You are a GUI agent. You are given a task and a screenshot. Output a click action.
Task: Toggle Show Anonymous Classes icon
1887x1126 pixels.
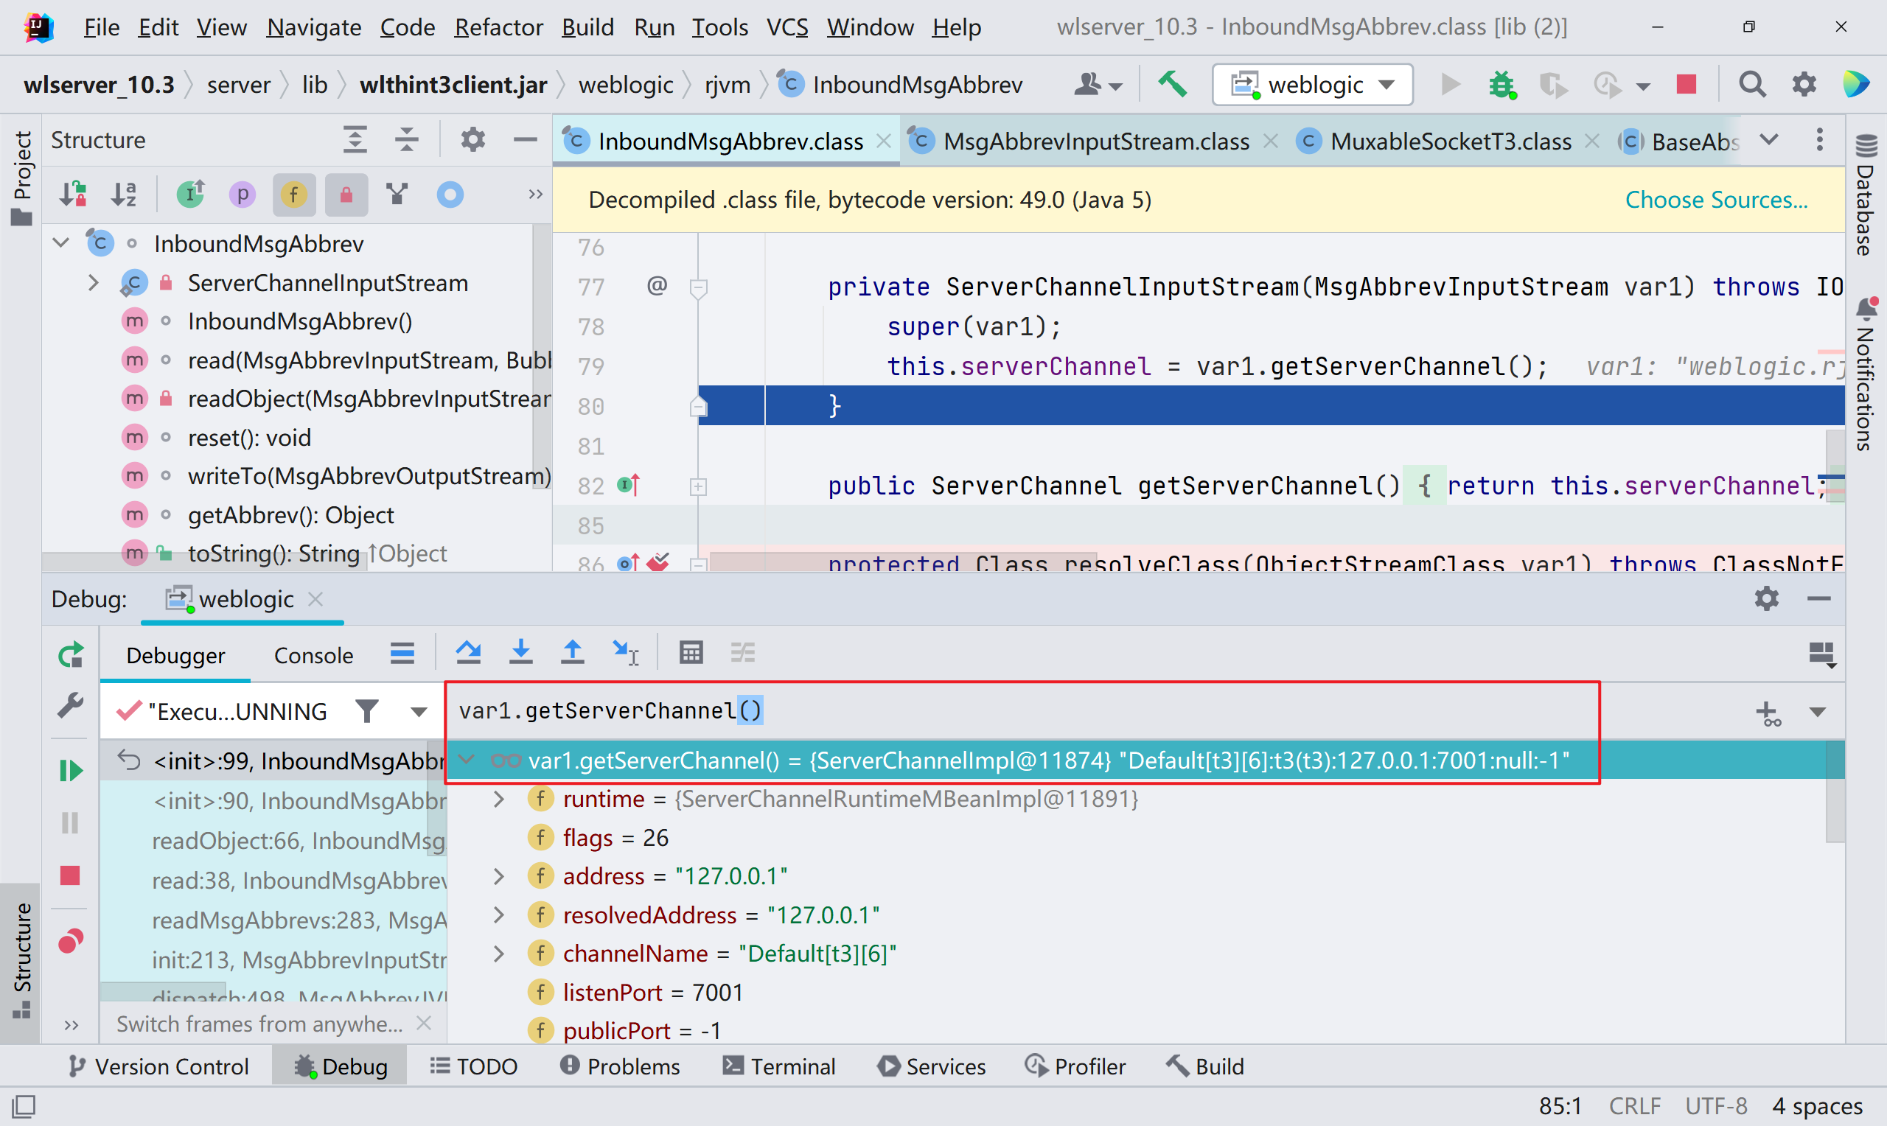[397, 195]
